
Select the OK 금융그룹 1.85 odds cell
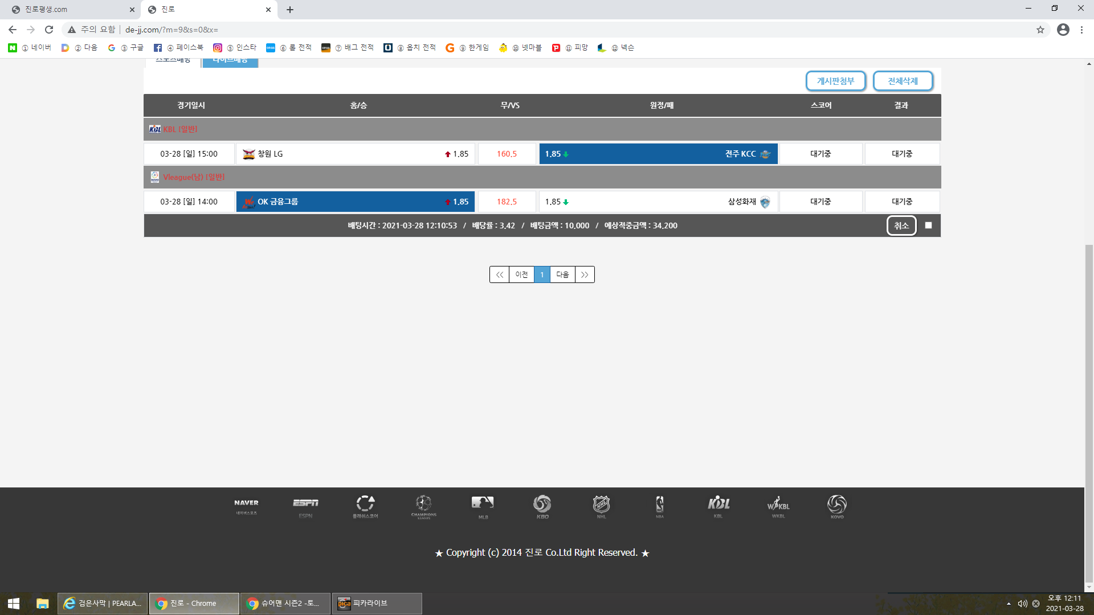pos(355,202)
